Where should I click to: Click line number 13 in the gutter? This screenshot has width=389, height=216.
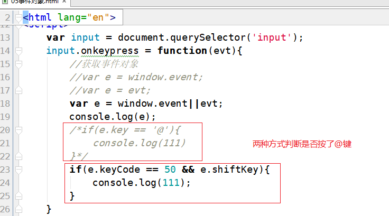coord(6,37)
